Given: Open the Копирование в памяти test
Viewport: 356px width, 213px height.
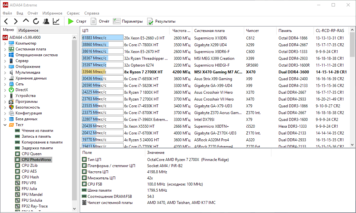Looking at the screenshot, I should coord(42,142).
